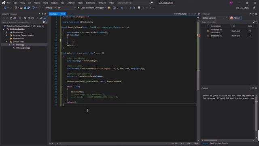Open the Debug menu

click(x=54, y=3)
